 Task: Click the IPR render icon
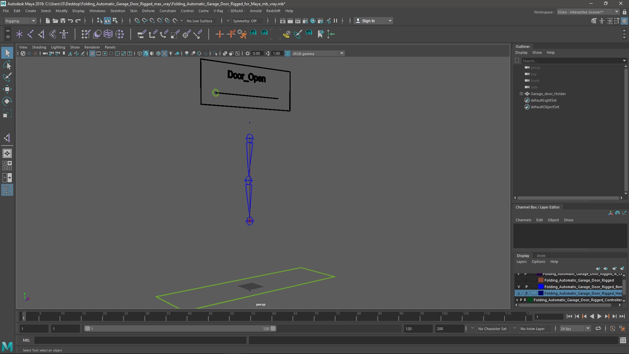click(298, 21)
